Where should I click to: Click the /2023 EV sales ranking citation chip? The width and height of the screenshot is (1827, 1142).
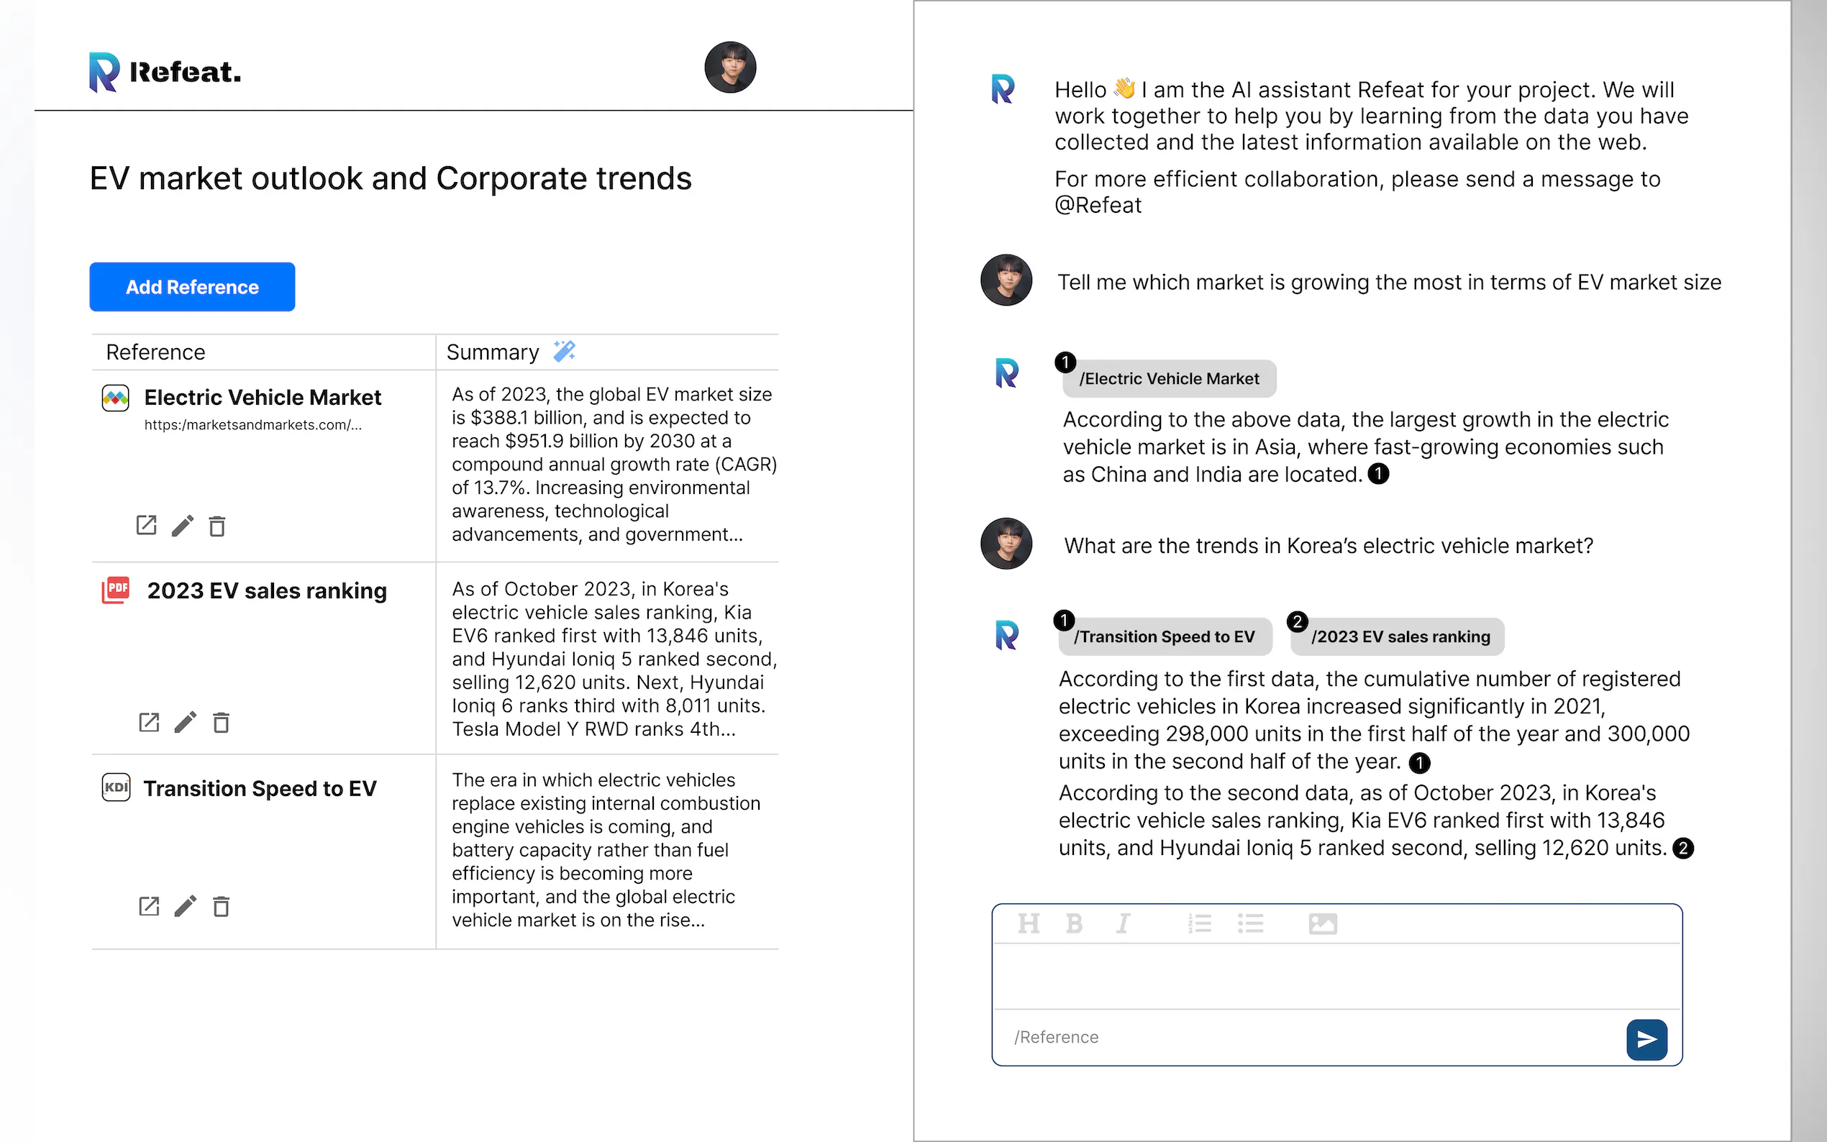click(1399, 636)
